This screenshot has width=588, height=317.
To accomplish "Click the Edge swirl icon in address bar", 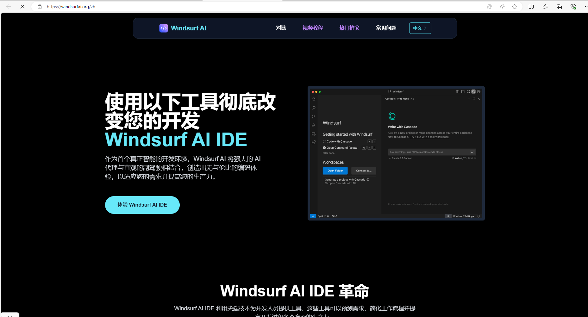I will click(x=489, y=7).
